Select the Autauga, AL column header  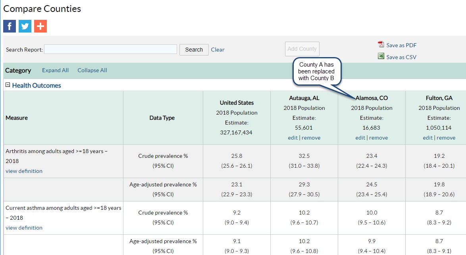pyautogui.click(x=304, y=98)
